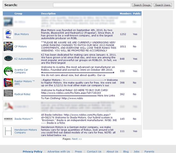The image size is (176, 153).
Task: Open the Ikeda Motors group link
Action: click(x=24, y=119)
